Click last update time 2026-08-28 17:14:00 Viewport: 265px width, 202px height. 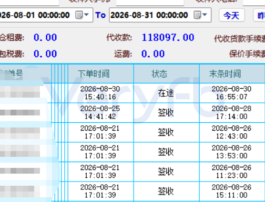[x=231, y=112]
